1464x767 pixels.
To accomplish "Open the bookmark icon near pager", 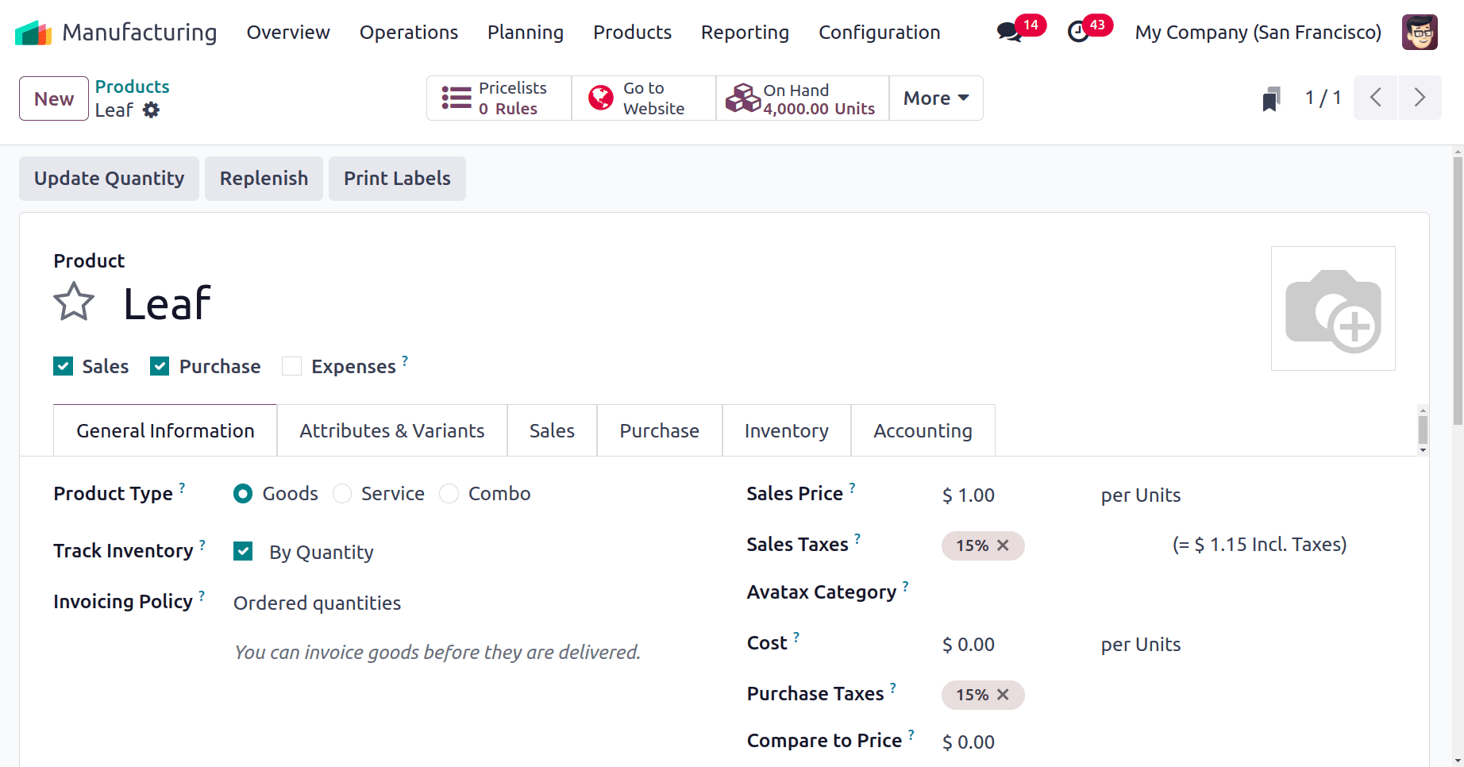I will click(1271, 98).
